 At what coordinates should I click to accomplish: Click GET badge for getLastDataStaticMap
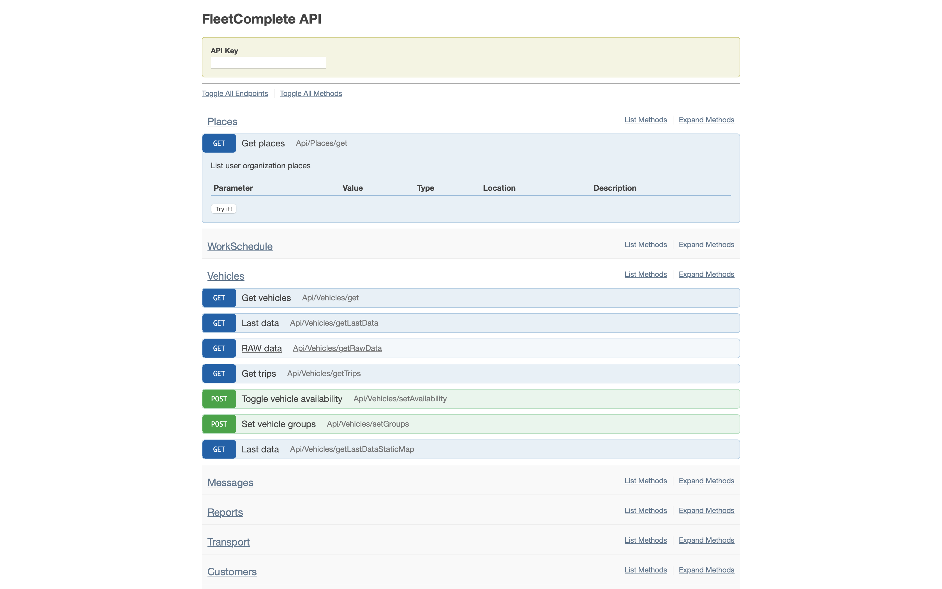point(219,450)
